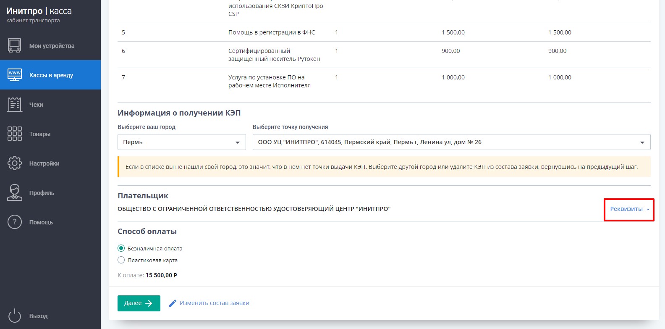Expand the Реквизиты payer details
The height and width of the screenshot is (329, 665).
point(629,209)
